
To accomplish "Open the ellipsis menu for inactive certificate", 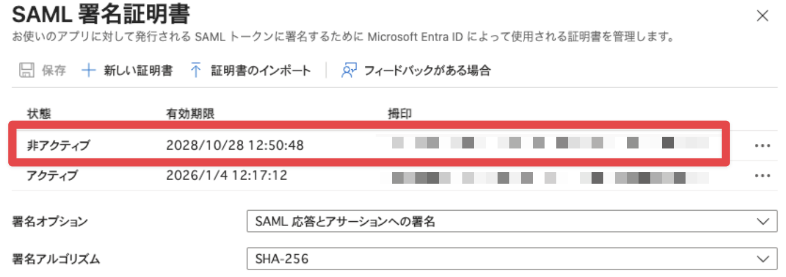I will 762,146.
